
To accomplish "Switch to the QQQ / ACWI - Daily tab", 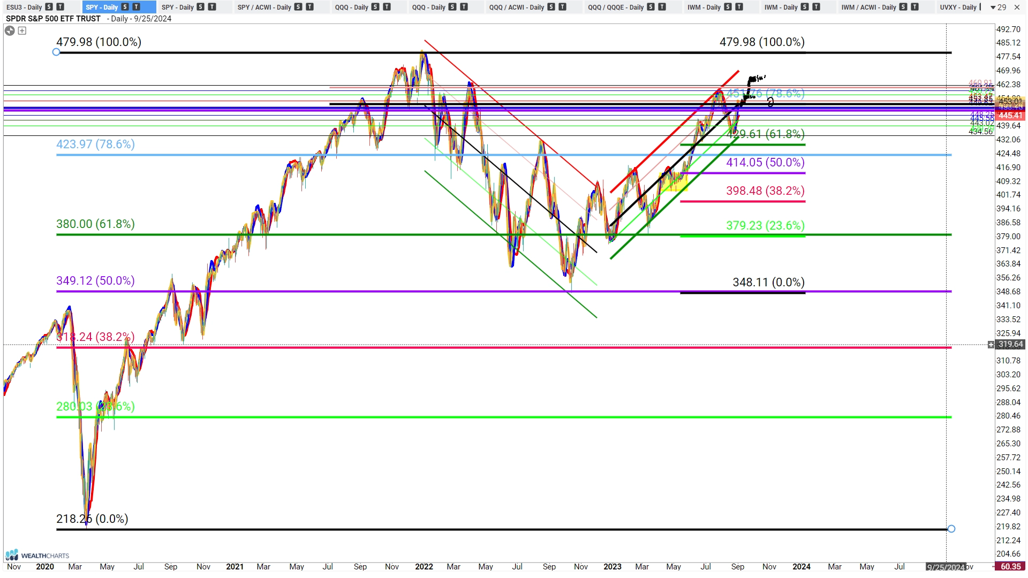I will pyautogui.click(x=516, y=7).
